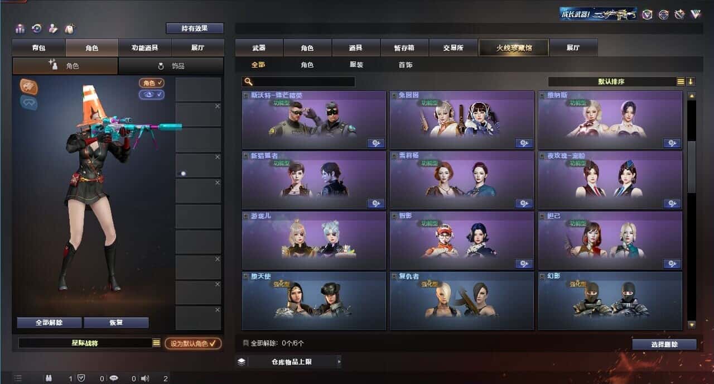
Task: Click the circular replay arrow icon
Action: pyautogui.click(x=37, y=28)
